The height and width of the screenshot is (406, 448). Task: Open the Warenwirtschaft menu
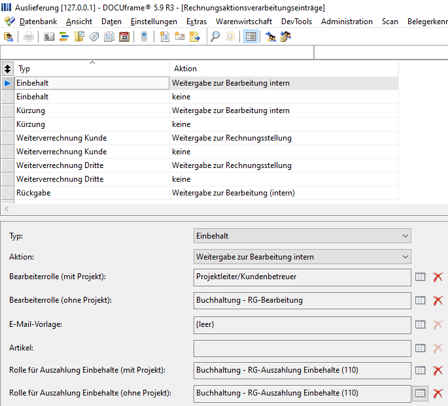(x=244, y=22)
